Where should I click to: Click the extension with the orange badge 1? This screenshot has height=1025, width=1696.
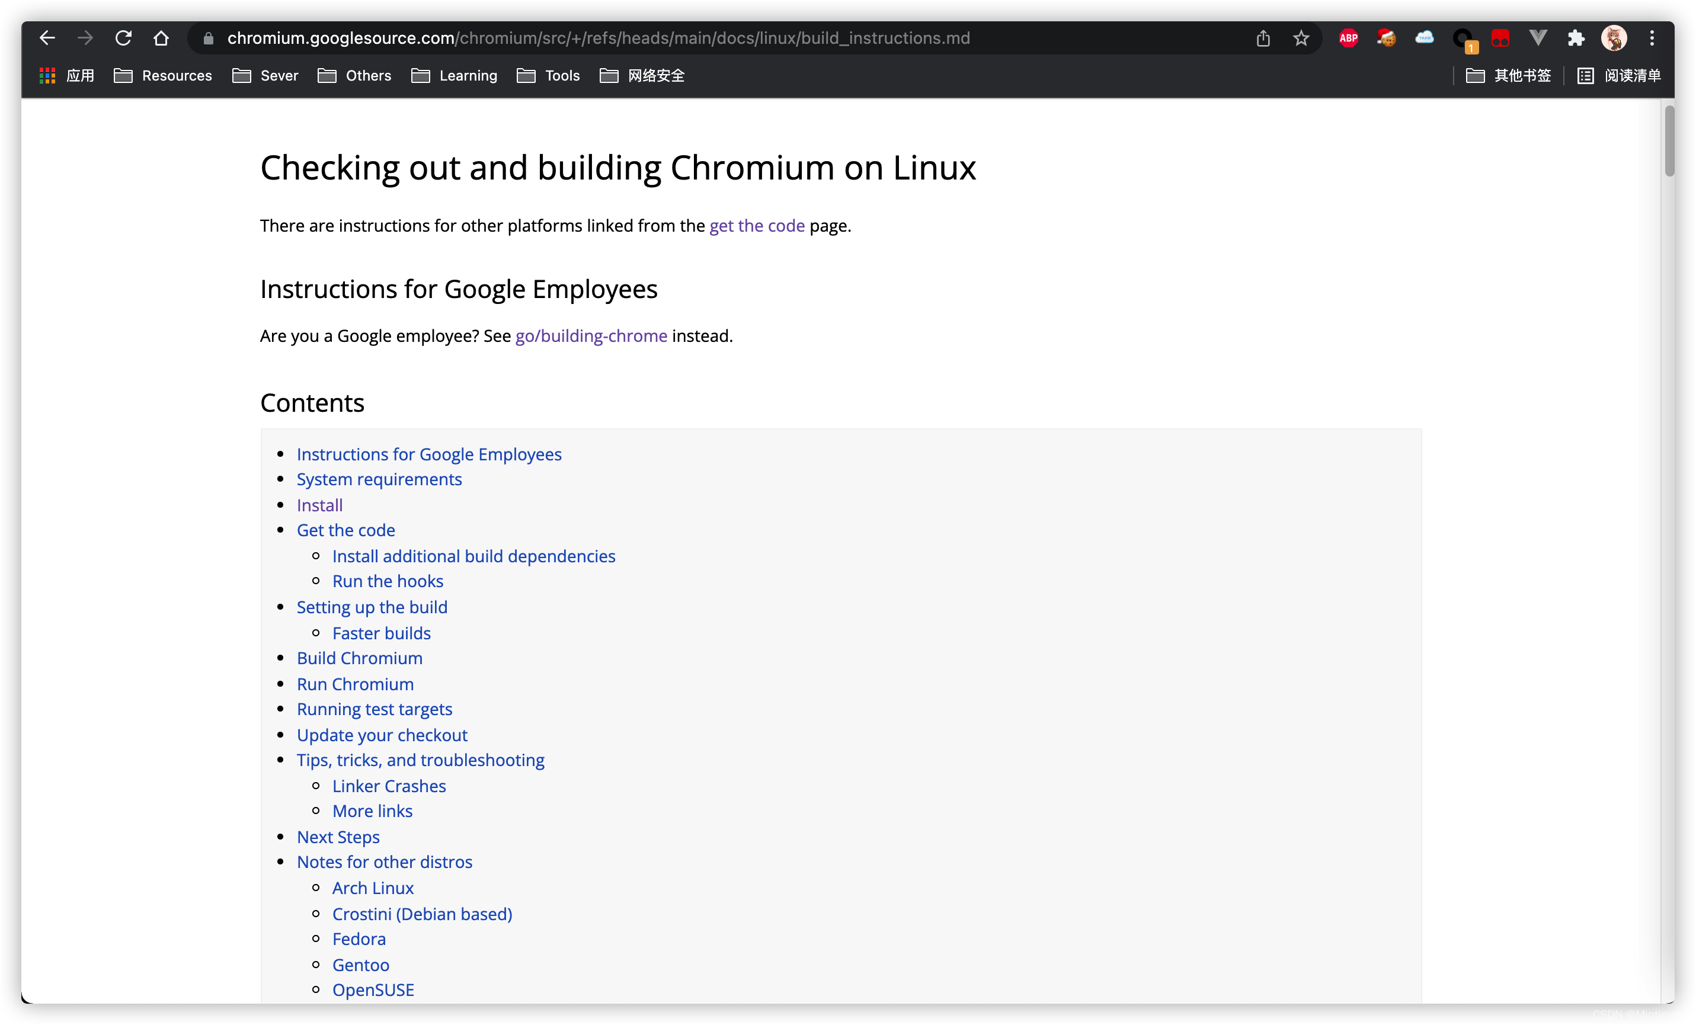pyautogui.click(x=1463, y=38)
